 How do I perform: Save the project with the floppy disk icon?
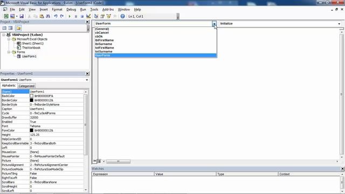pyautogui.click(x=22, y=16)
